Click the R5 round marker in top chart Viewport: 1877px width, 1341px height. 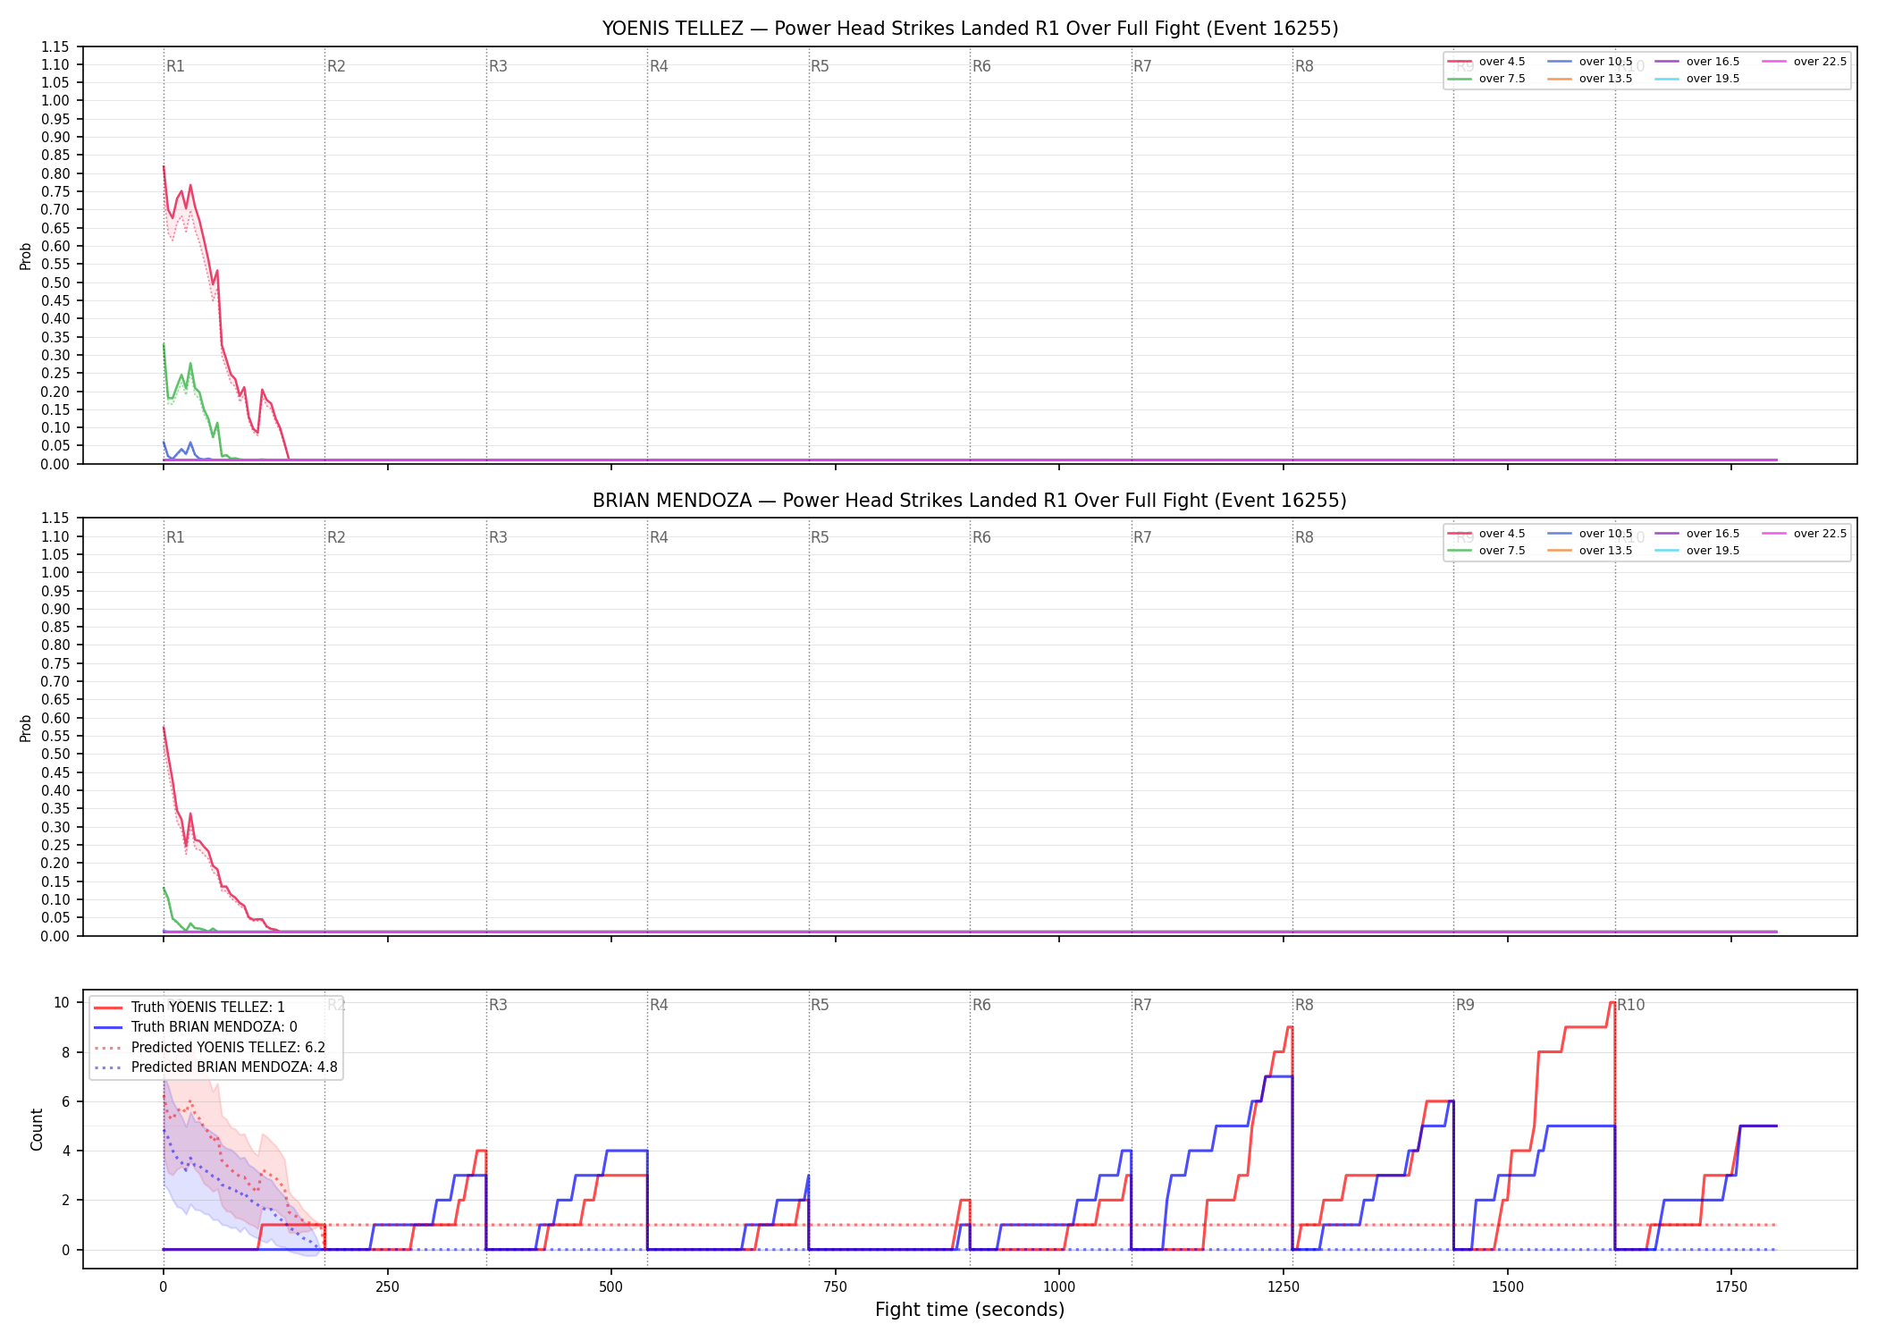click(x=820, y=66)
